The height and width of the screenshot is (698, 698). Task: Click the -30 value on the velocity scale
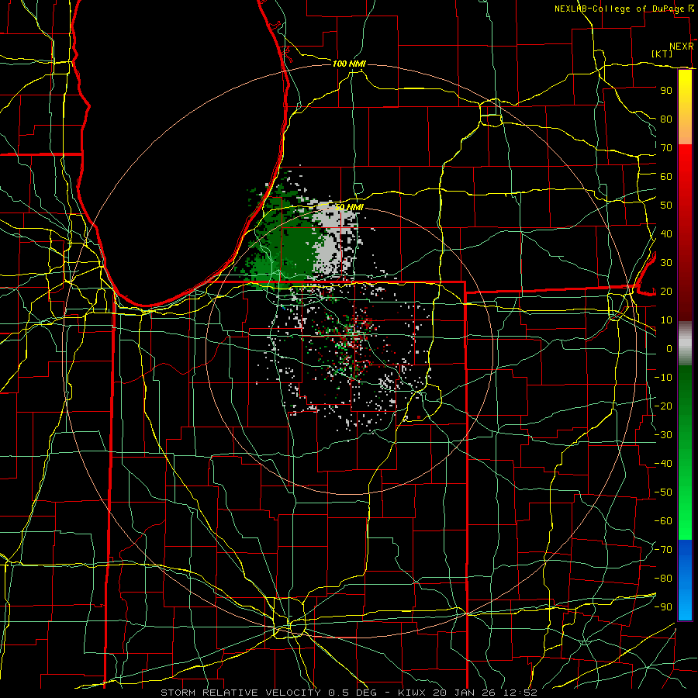tap(663, 434)
